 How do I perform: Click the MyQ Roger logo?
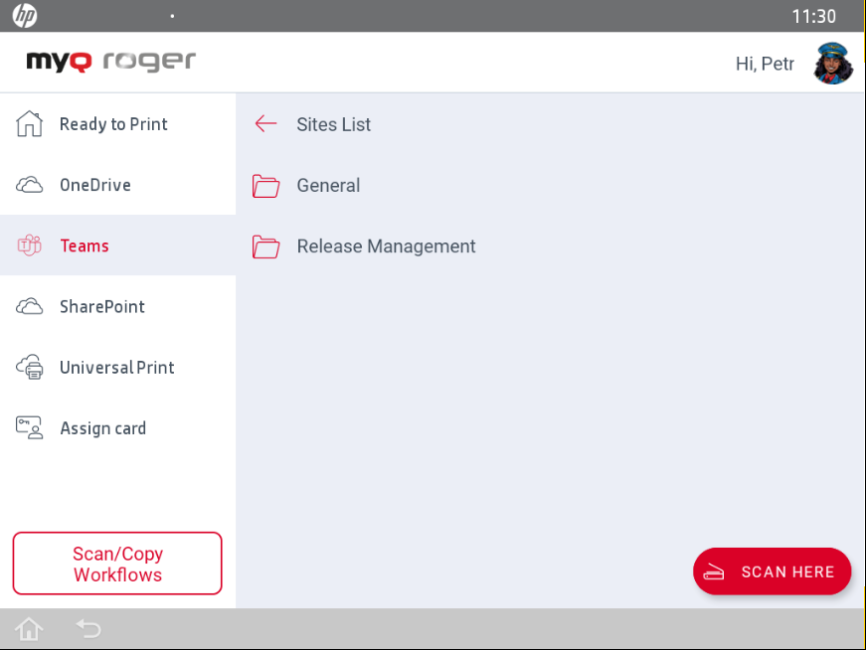click(x=109, y=61)
